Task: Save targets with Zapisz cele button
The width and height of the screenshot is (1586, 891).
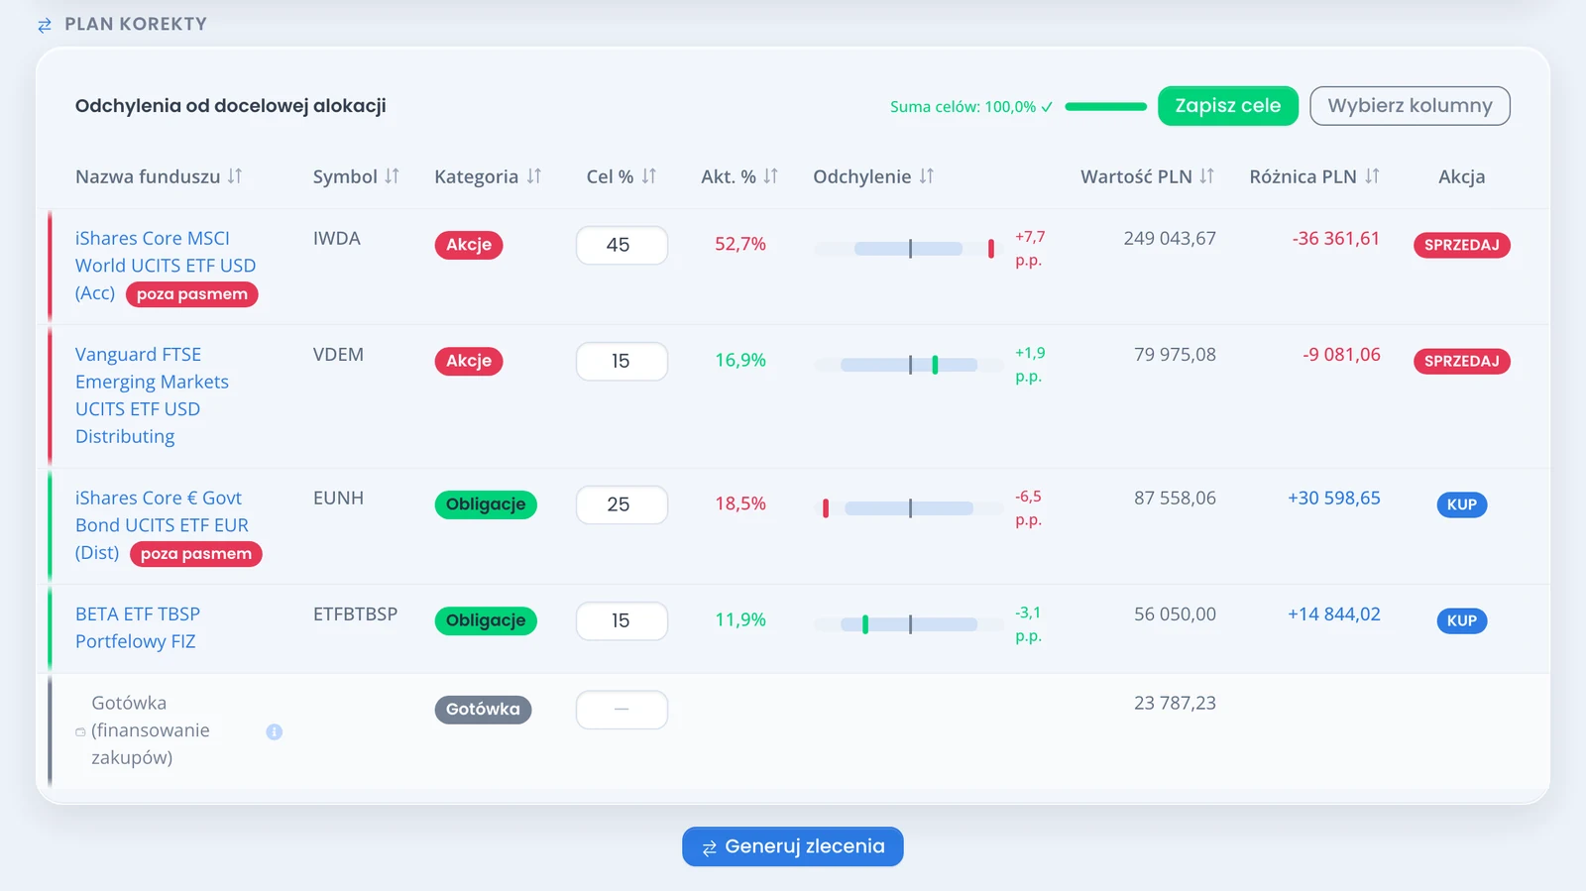Action: (1228, 106)
